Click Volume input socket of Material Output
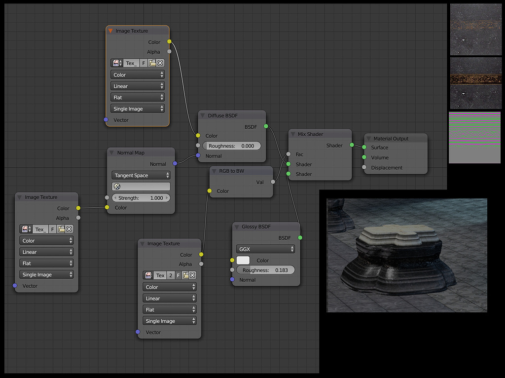The height and width of the screenshot is (378, 505). [x=364, y=157]
